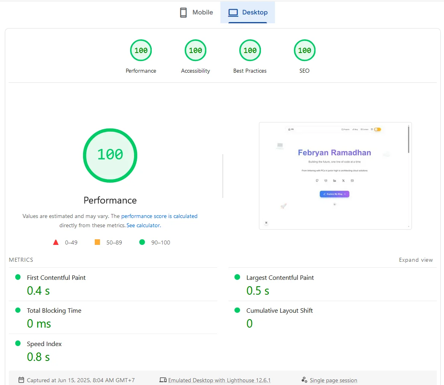
Task: Expand Emulated Desktop with Lighthouse 12.6.1 details
Action: (219, 380)
